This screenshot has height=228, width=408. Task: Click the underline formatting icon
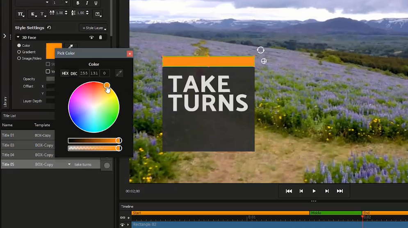pos(96,3)
